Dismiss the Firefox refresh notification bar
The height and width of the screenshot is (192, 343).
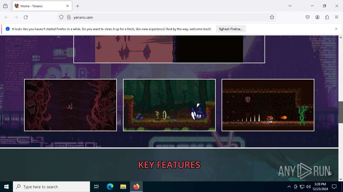336,29
